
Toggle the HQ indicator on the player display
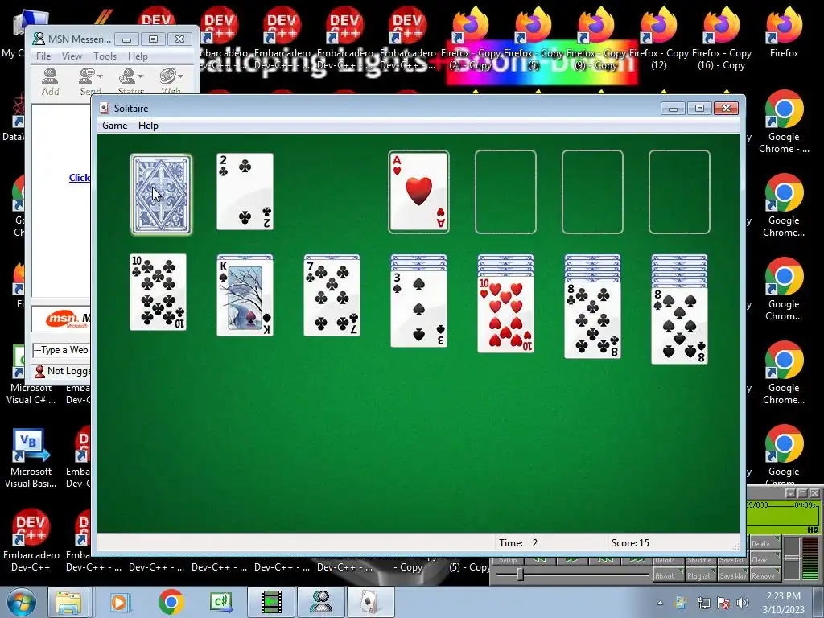pyautogui.click(x=812, y=529)
